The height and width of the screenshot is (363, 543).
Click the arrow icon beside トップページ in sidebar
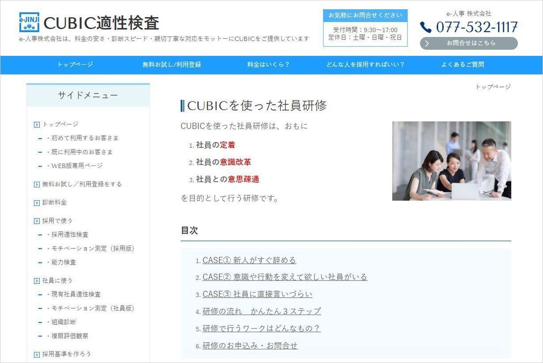pos(37,124)
